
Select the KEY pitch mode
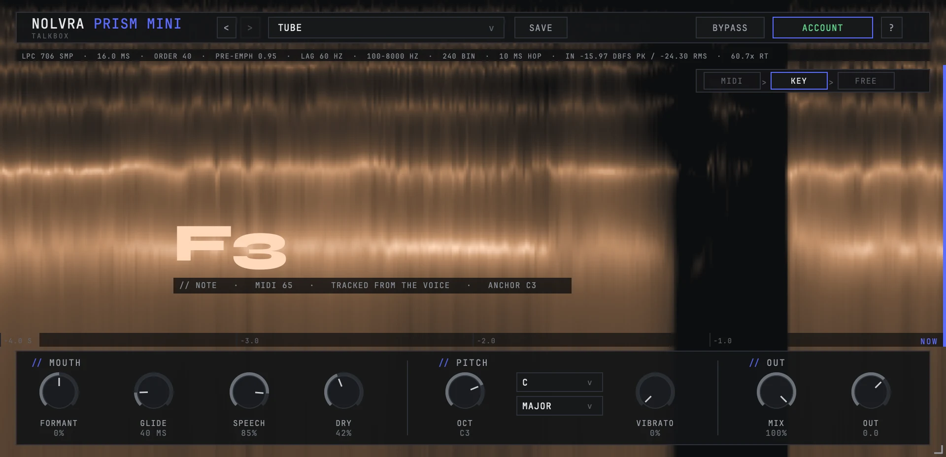[799, 81]
